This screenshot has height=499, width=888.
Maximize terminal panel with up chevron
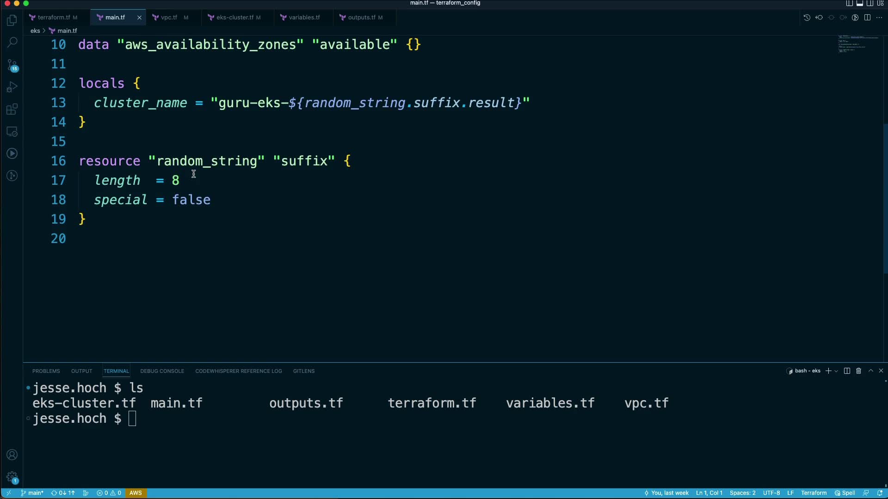point(870,371)
